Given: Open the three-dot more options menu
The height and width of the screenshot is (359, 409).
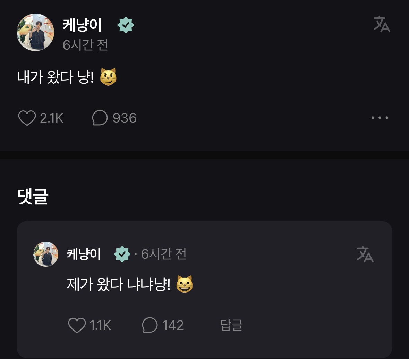Looking at the screenshot, I should tap(380, 118).
